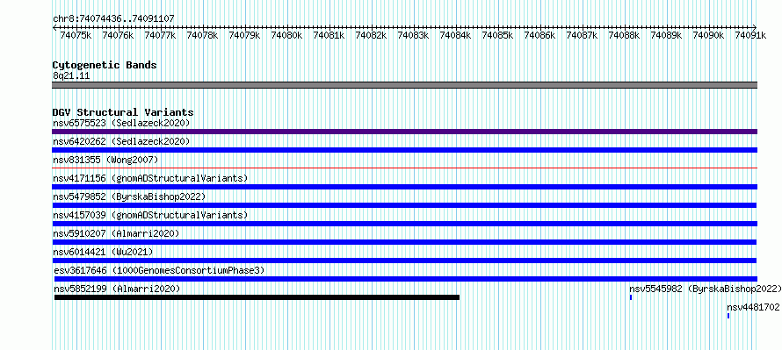Viewport: 782px width, 350px height.
Task: Open esv3617646 1000GenomesConsortiumPhase3 label
Action: click(x=159, y=270)
